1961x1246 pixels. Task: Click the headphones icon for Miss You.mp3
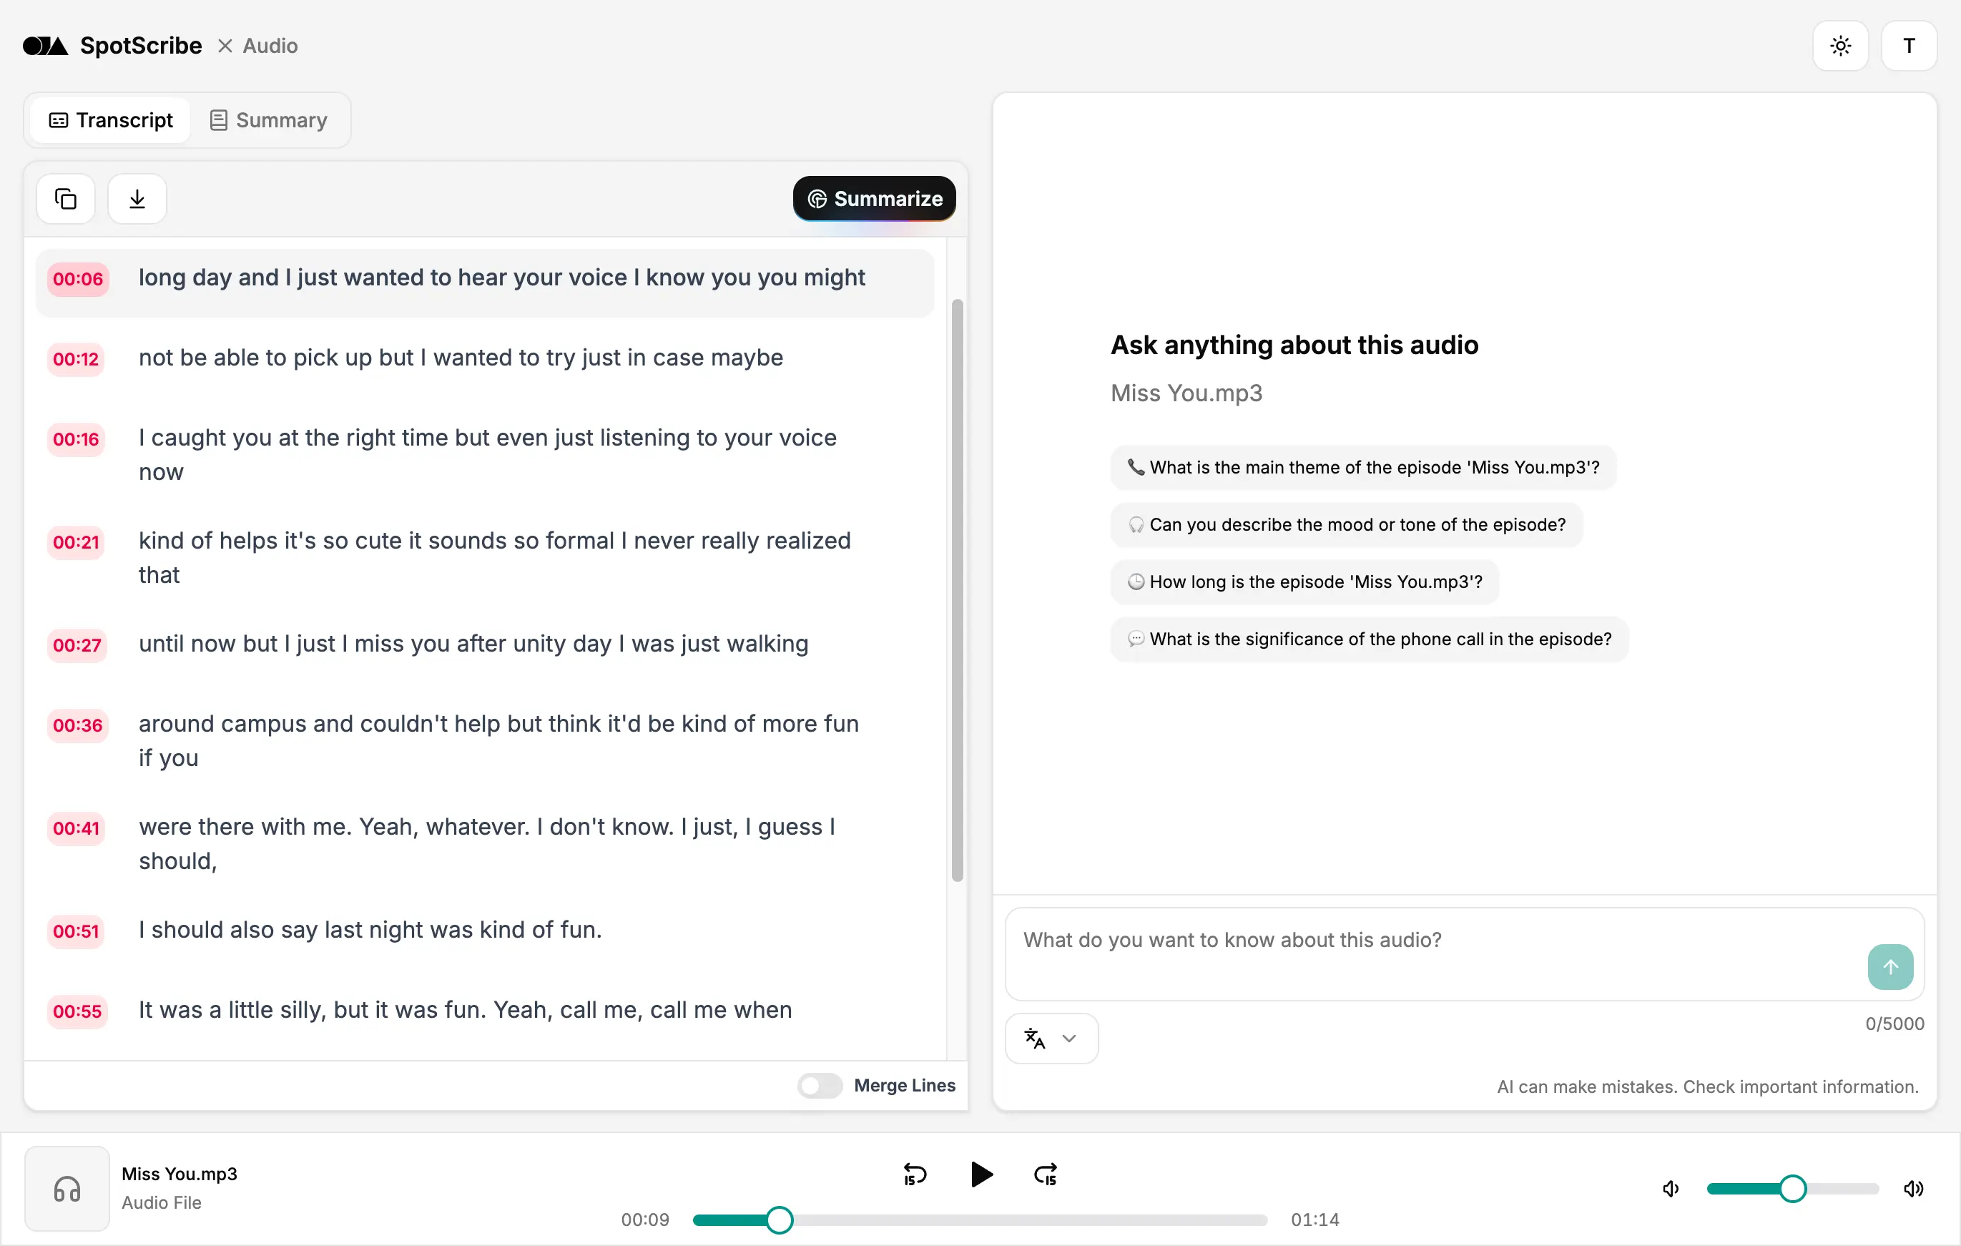coord(67,1188)
